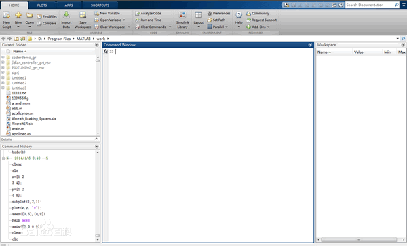Screen dimensions: 407x246
Task: Click Compare files
Action: point(46,23)
